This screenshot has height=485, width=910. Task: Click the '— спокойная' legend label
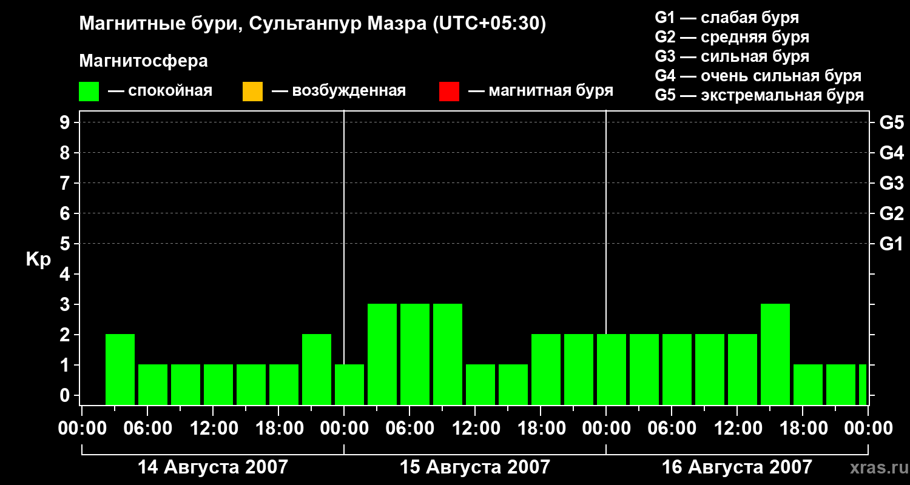(x=160, y=91)
